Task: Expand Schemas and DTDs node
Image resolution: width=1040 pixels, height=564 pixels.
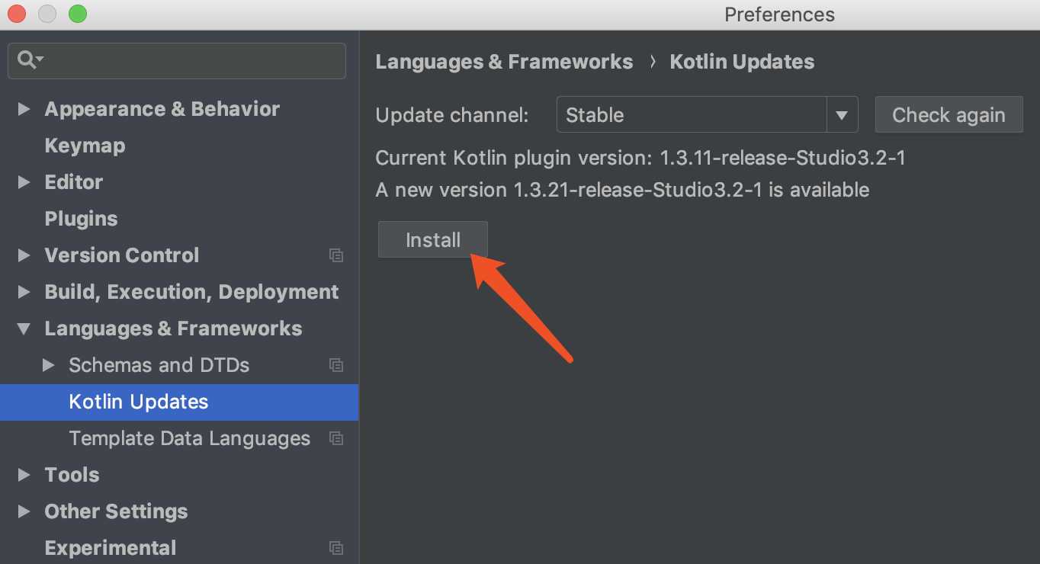Action: (48, 365)
